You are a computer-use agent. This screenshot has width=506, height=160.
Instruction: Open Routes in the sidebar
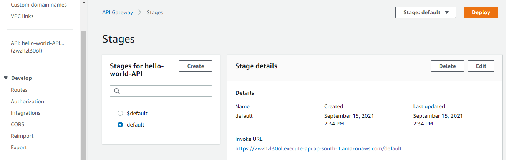[19, 90]
